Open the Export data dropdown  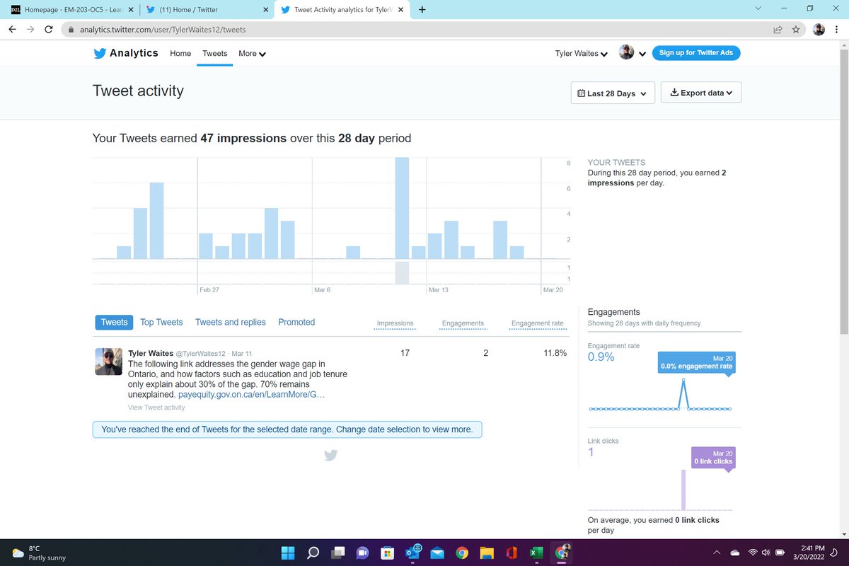coord(701,93)
